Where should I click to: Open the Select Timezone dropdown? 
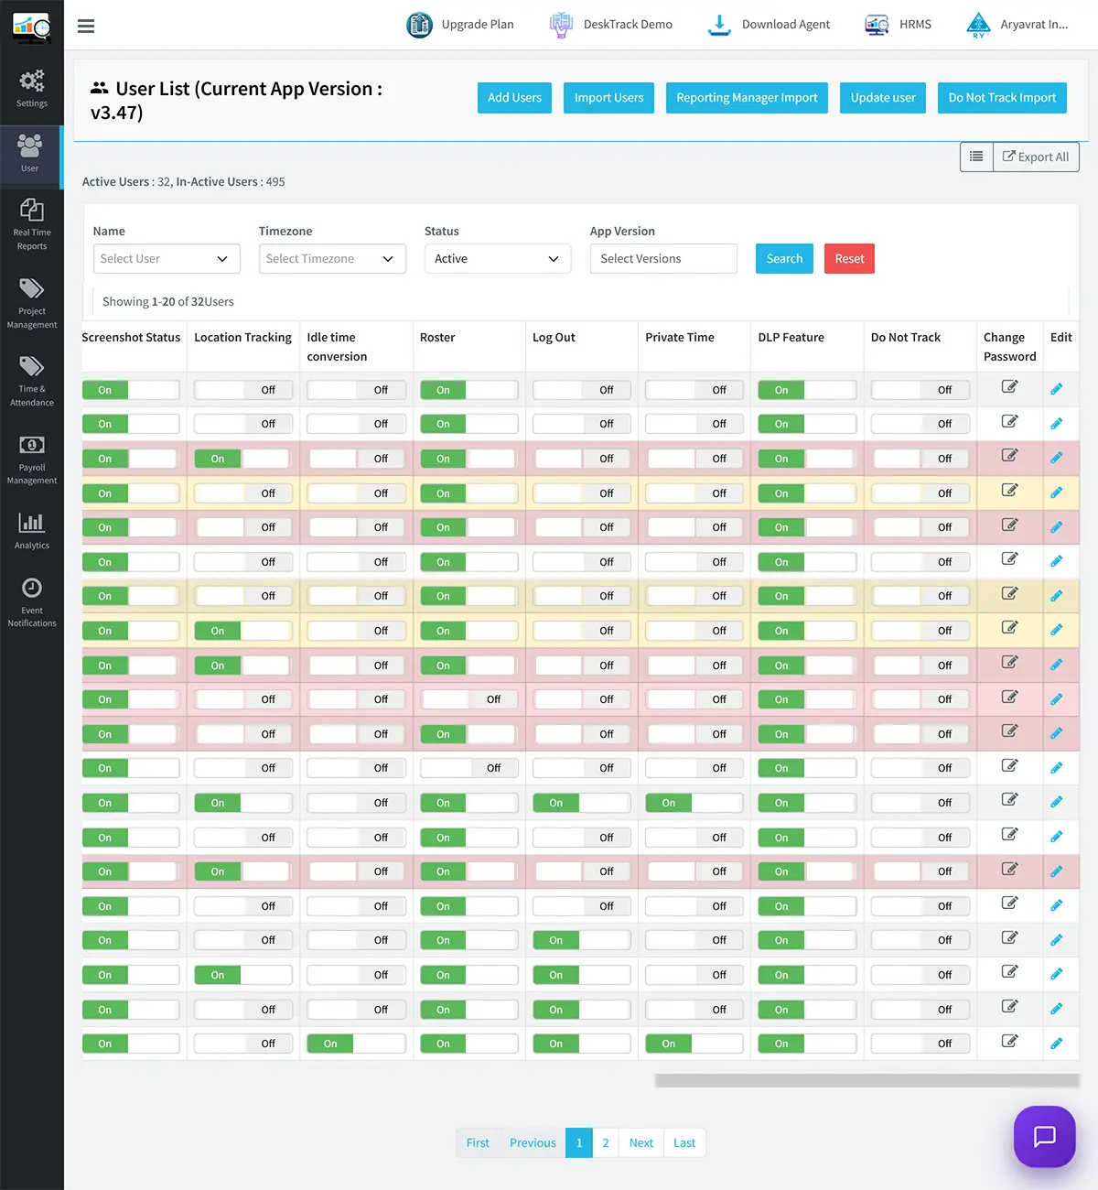[x=332, y=259]
